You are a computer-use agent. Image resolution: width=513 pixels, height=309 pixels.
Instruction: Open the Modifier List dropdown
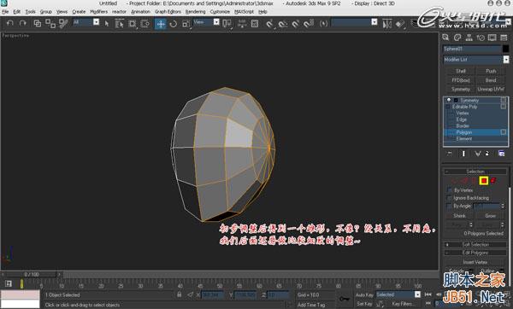[506, 60]
